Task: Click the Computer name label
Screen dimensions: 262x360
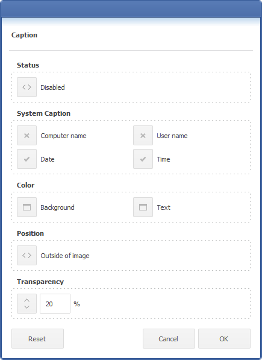Action: (63, 136)
